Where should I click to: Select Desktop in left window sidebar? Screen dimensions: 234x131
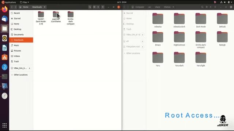pyautogui.click(x=21, y=29)
